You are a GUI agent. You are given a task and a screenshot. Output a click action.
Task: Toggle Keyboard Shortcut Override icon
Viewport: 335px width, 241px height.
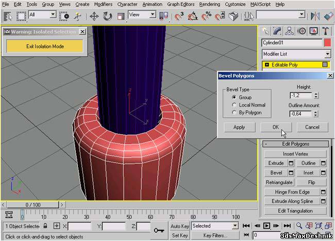pyautogui.click(x=233, y=16)
